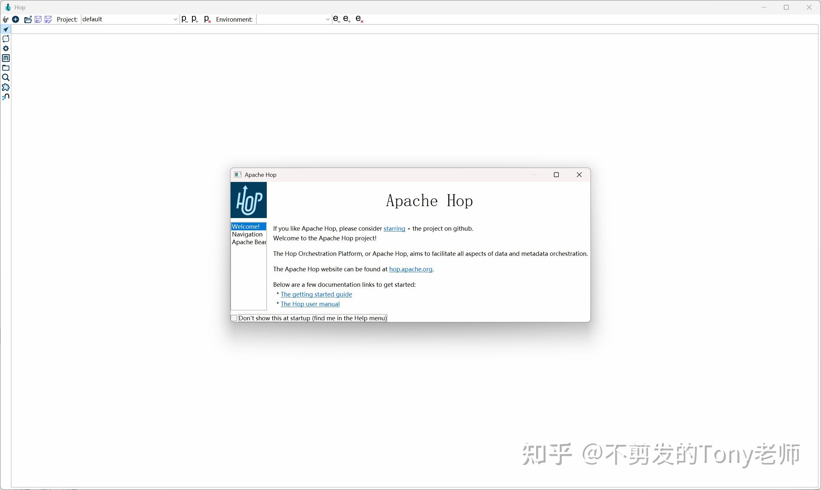
Task: Open the Search perspective magnifier icon
Action: coord(6,77)
